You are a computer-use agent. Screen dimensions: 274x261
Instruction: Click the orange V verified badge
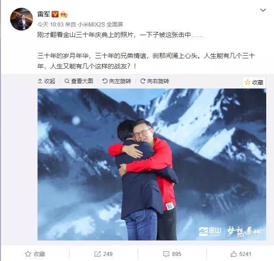click(55, 14)
